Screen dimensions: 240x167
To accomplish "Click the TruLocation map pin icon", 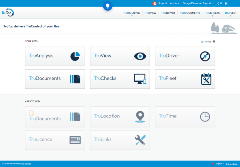I will (x=140, y=117).
